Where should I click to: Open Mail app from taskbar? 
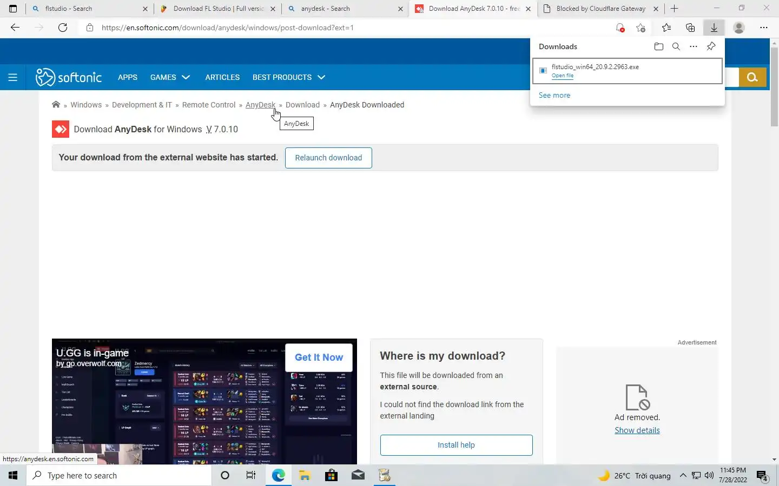tap(358, 475)
